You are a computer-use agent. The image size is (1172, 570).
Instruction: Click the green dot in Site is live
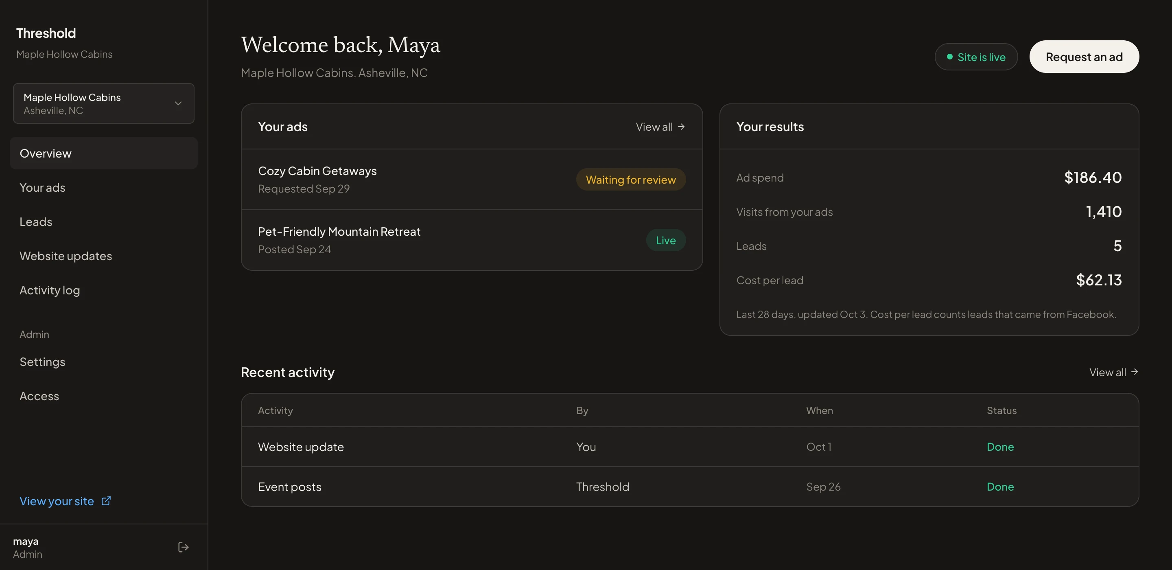[949, 57]
